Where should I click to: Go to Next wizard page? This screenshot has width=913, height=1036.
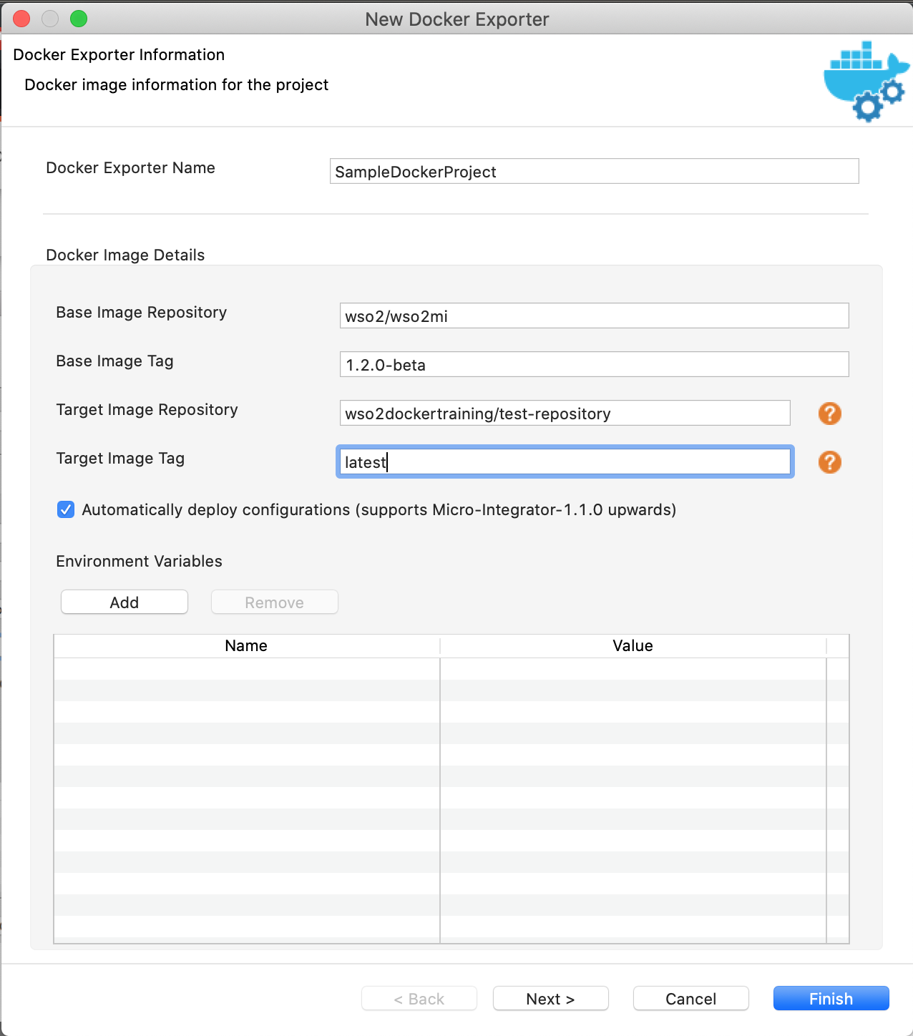tap(551, 998)
